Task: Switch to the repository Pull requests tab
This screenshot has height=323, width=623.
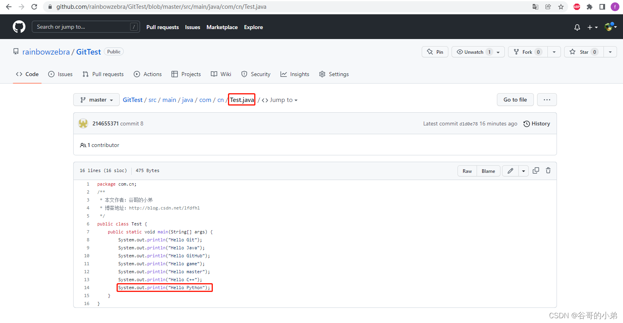Action: pyautogui.click(x=103, y=74)
